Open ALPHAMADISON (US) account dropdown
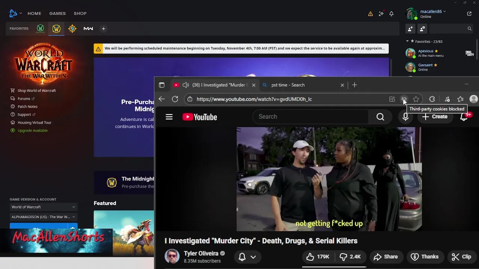Viewport: 479px width, 269px height. 43,217
